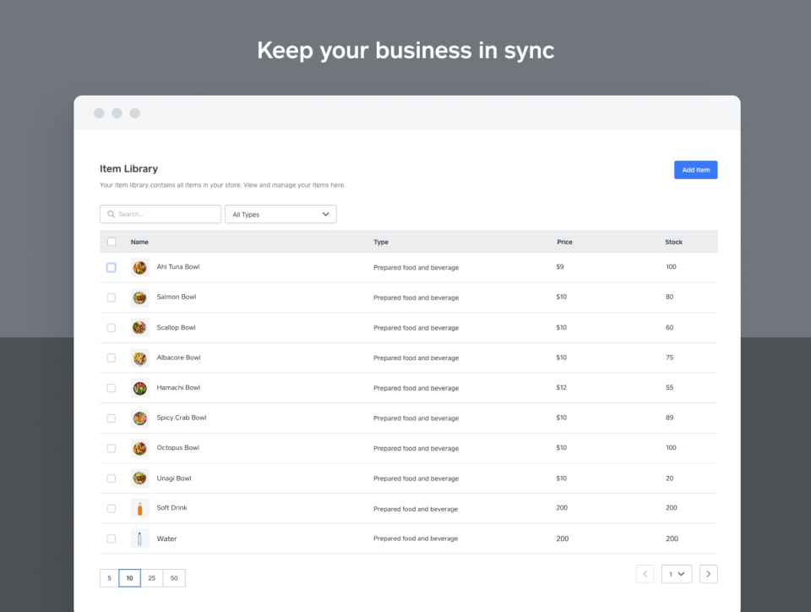
Task: Click the Spicy Crab Bowl thumbnail
Action: click(x=139, y=418)
